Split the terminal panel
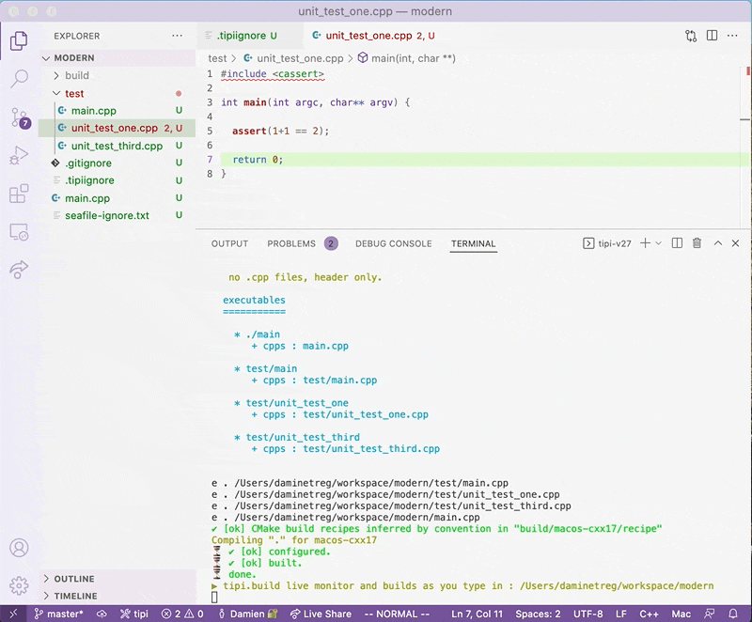This screenshot has height=622, width=752. click(675, 242)
